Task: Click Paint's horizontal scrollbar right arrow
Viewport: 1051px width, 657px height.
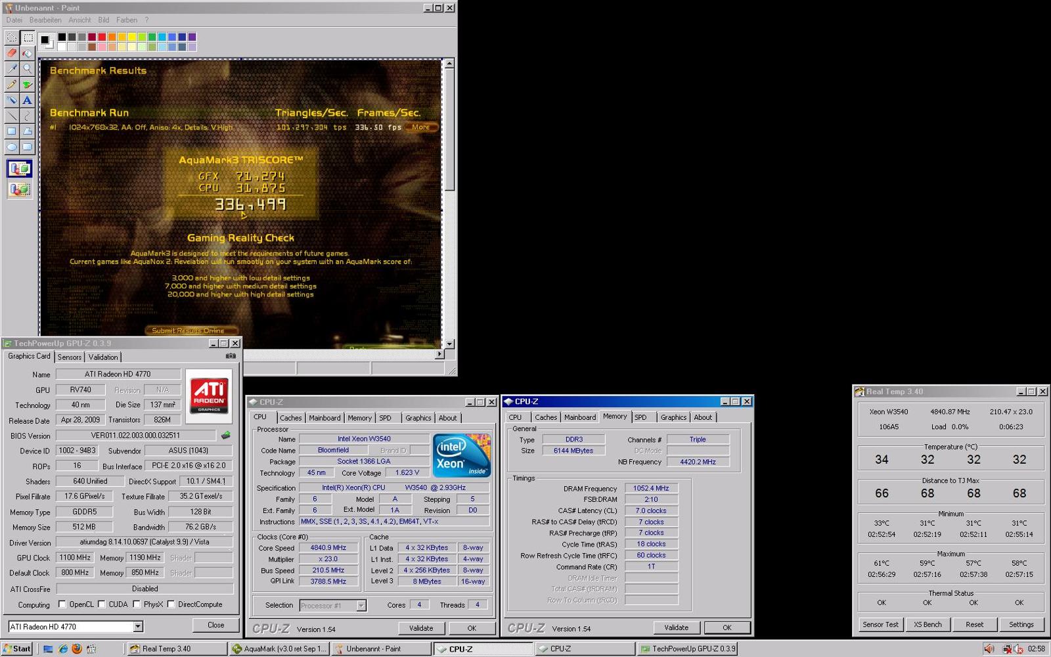Action: [439, 354]
